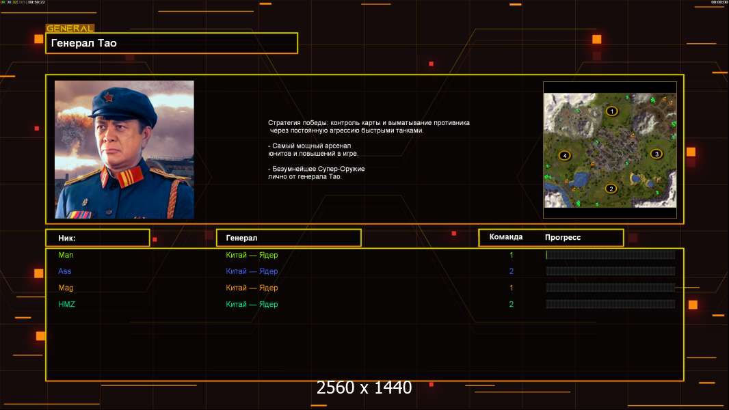Image resolution: width=729 pixels, height=410 pixels.
Task: Select the "Прогресс" column header
Action: coord(563,237)
